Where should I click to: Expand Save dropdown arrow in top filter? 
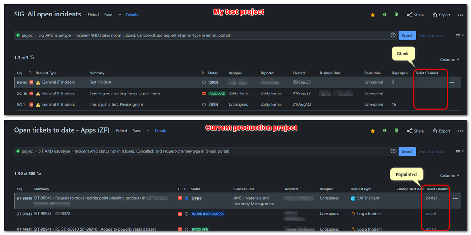[x=120, y=15]
